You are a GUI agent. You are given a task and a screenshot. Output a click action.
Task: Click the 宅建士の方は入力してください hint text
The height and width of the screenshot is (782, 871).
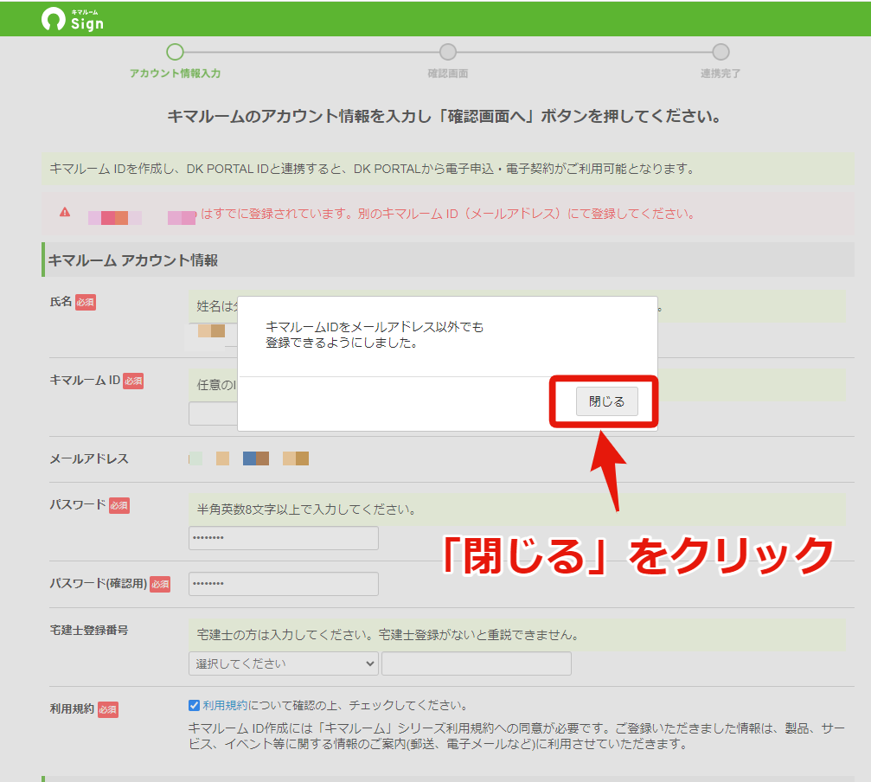(x=387, y=635)
